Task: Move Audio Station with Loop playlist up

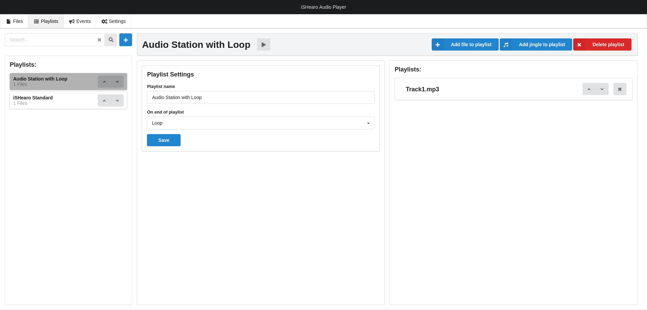Action: tap(104, 82)
